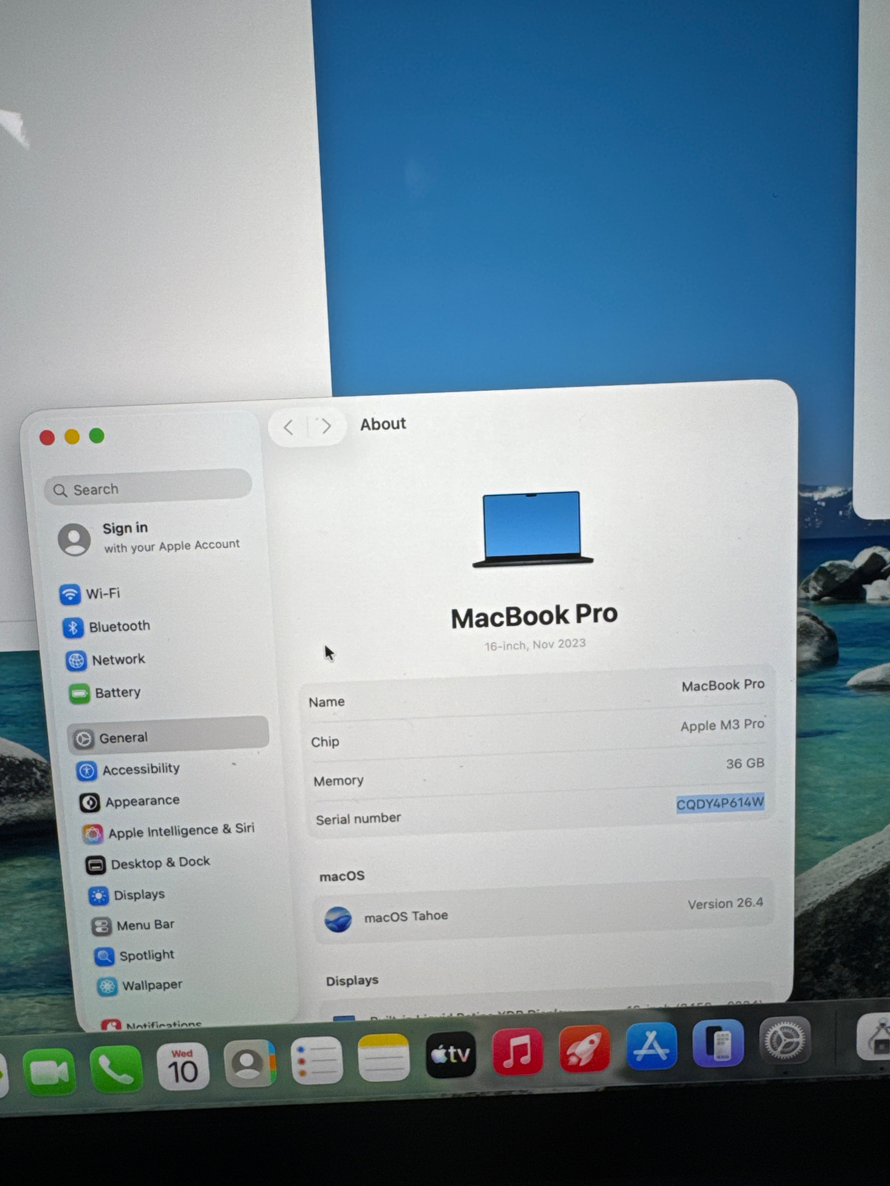Click the Version 26.4 text

tap(725, 903)
